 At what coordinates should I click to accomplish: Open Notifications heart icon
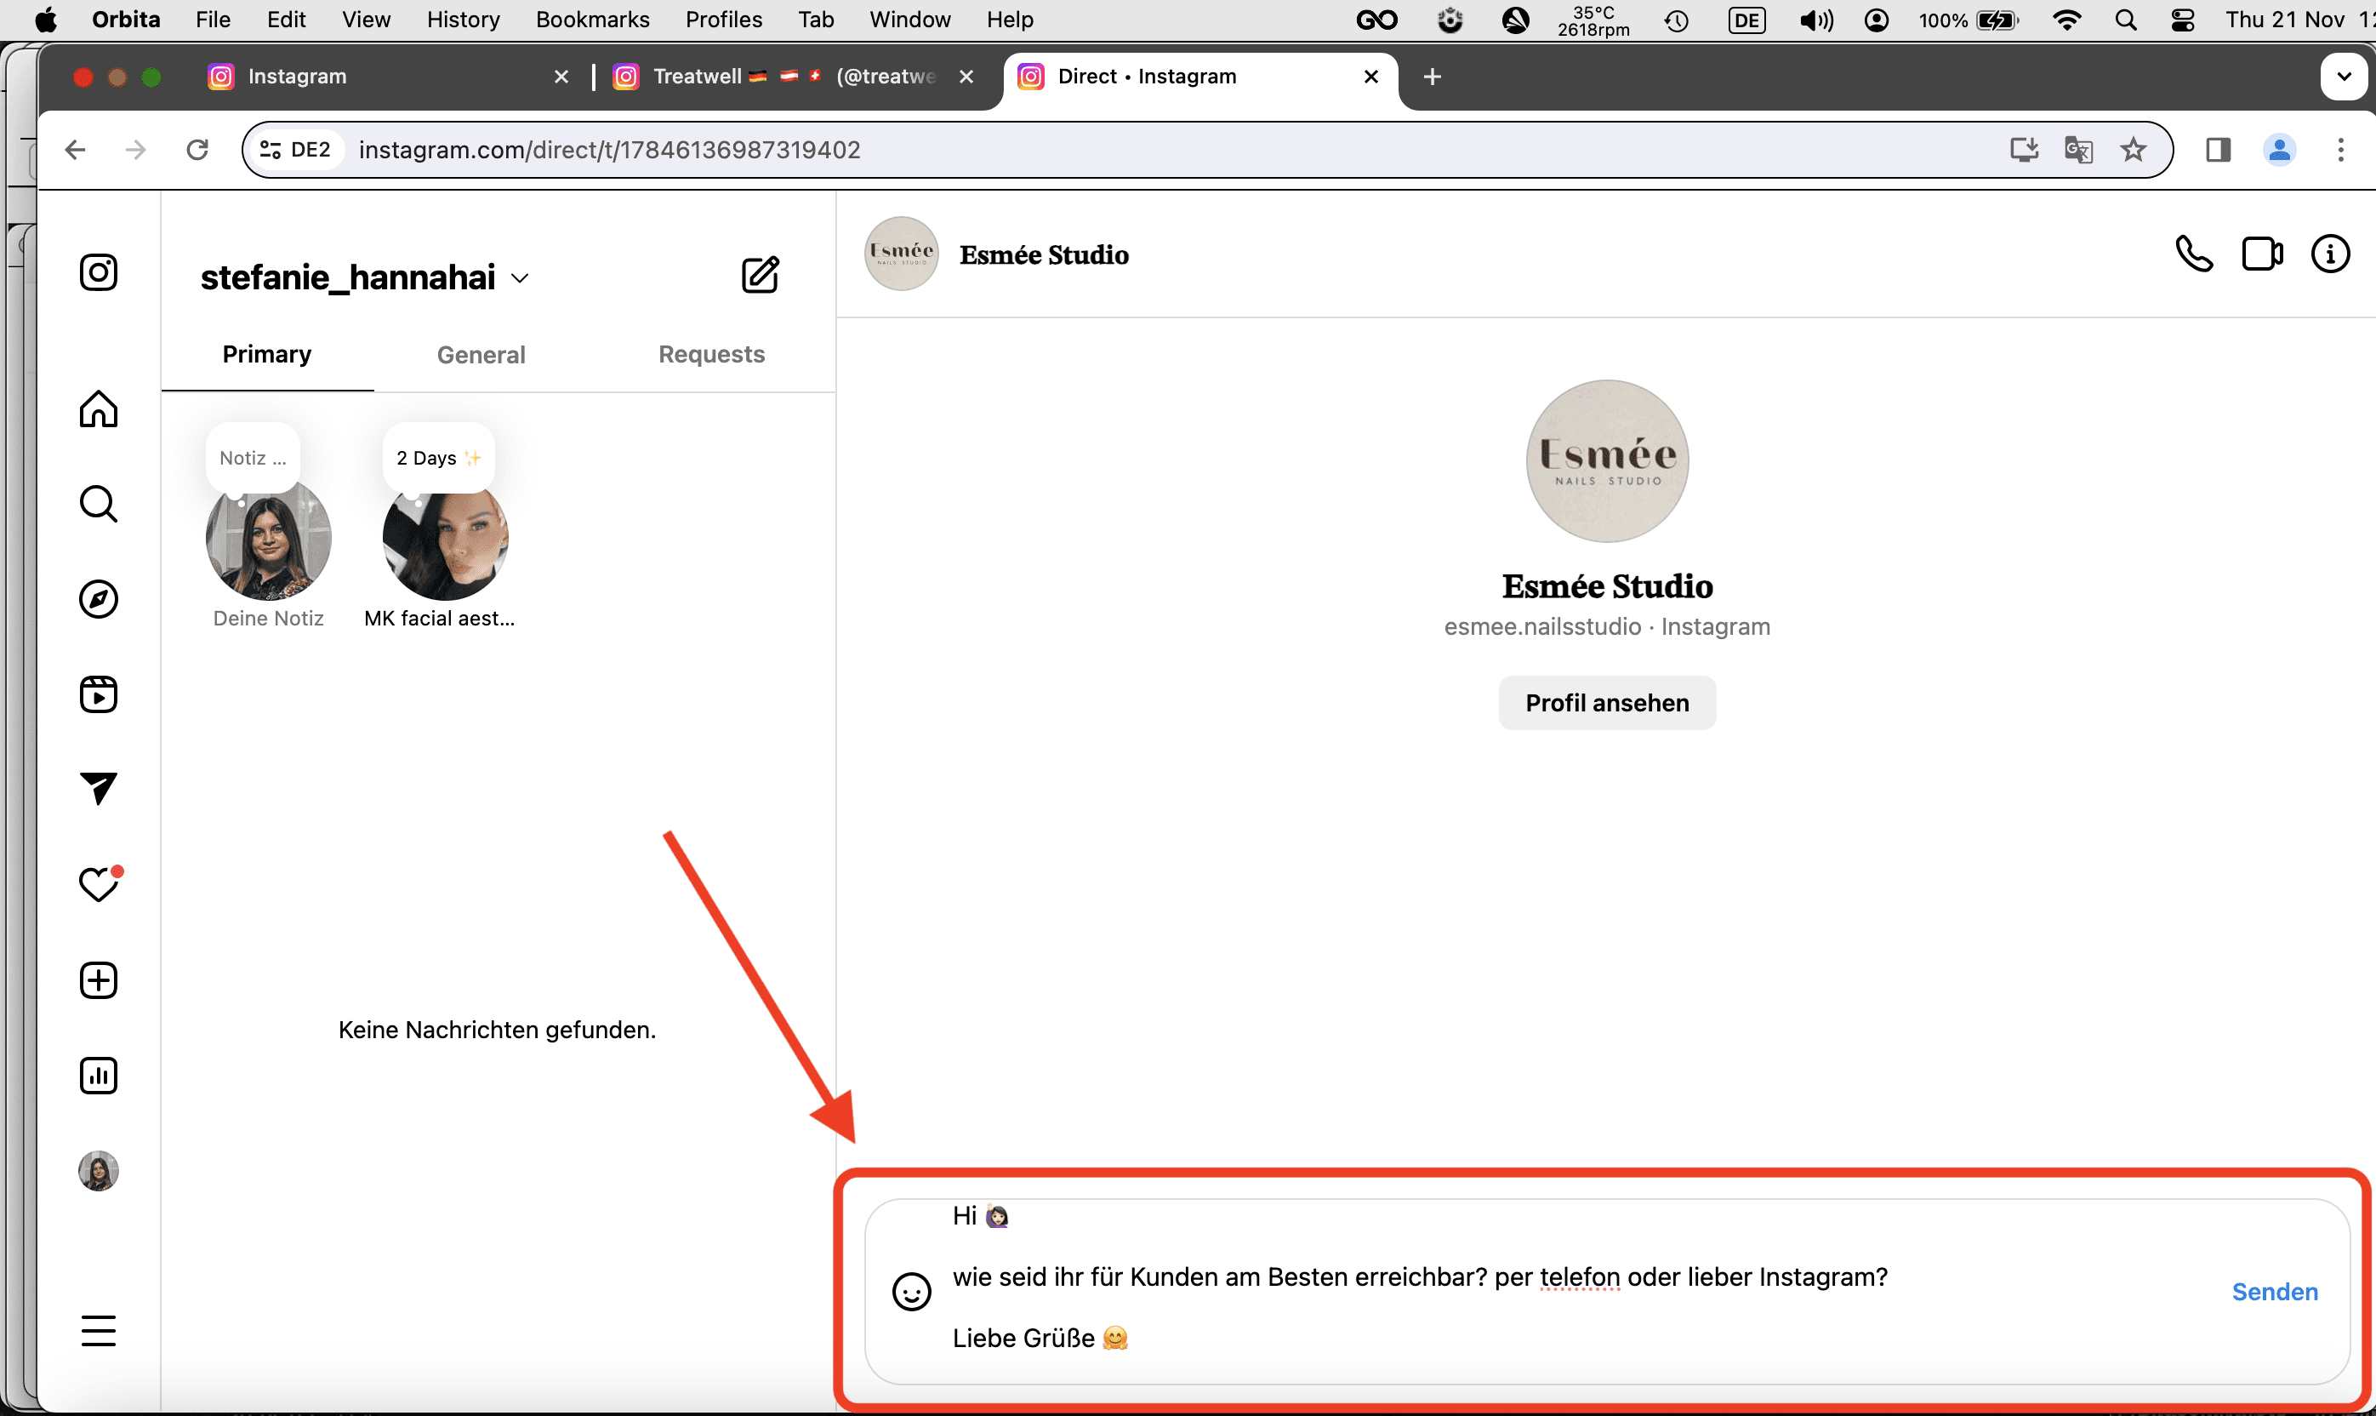coord(98,884)
